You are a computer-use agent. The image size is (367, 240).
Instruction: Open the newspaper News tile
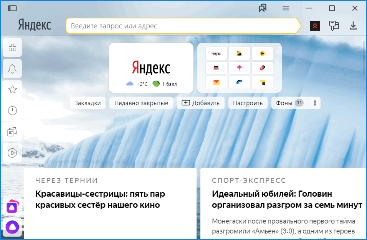(x=216, y=68)
